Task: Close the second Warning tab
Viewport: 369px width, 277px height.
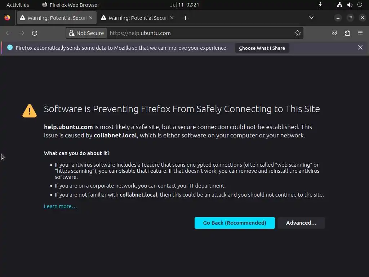Action: coord(172,18)
